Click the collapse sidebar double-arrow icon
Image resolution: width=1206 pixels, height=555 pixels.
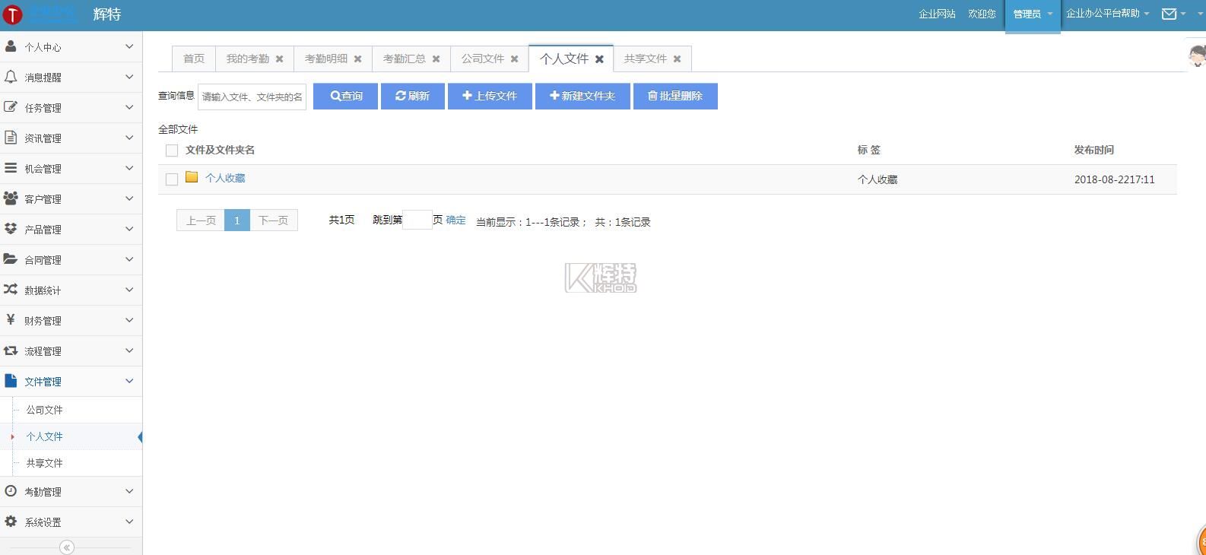click(x=67, y=547)
